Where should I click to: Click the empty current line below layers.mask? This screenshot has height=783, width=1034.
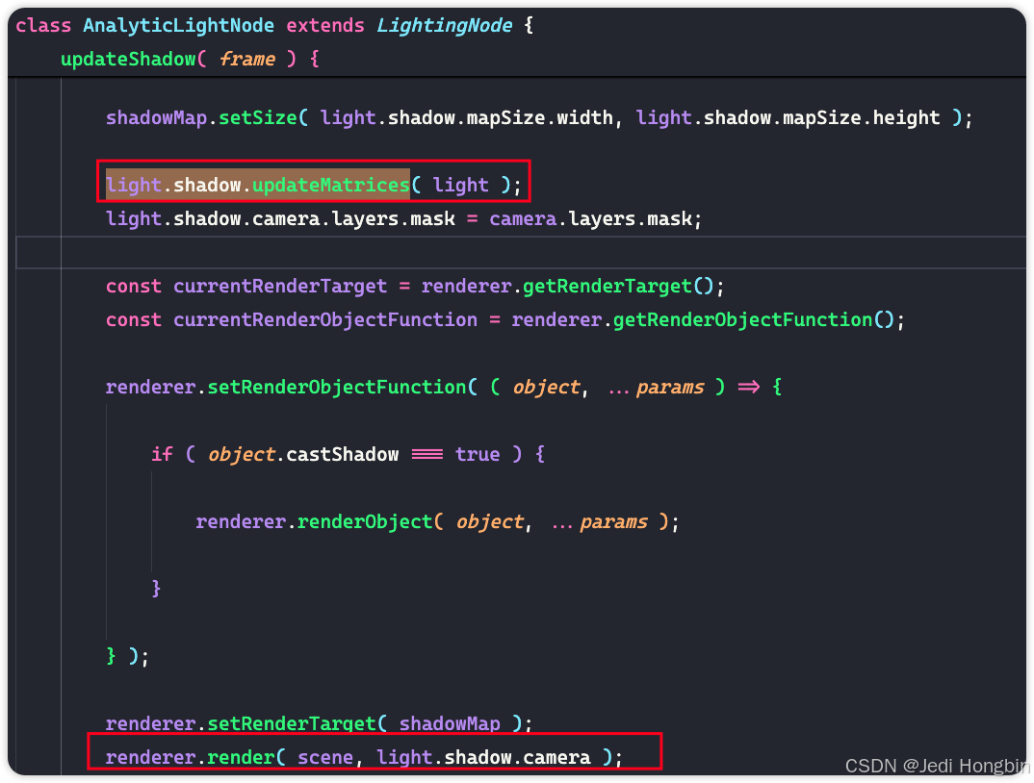(521, 252)
